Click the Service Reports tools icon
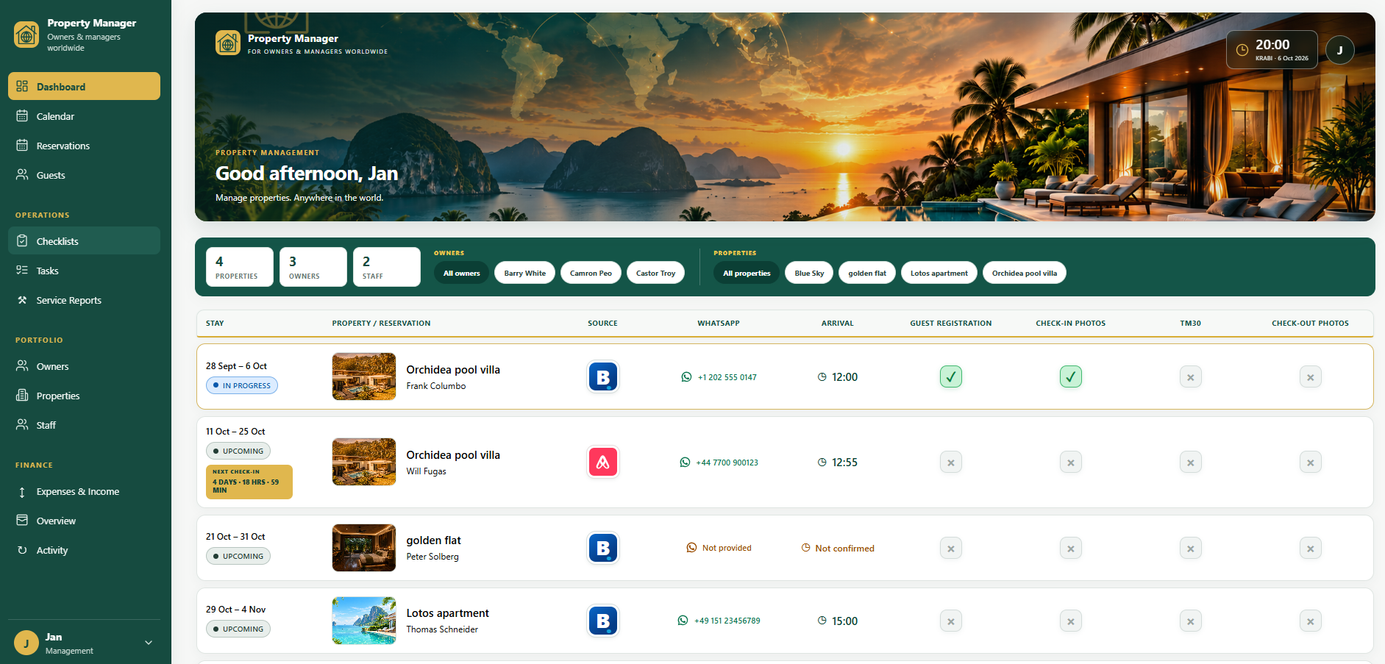 point(22,300)
